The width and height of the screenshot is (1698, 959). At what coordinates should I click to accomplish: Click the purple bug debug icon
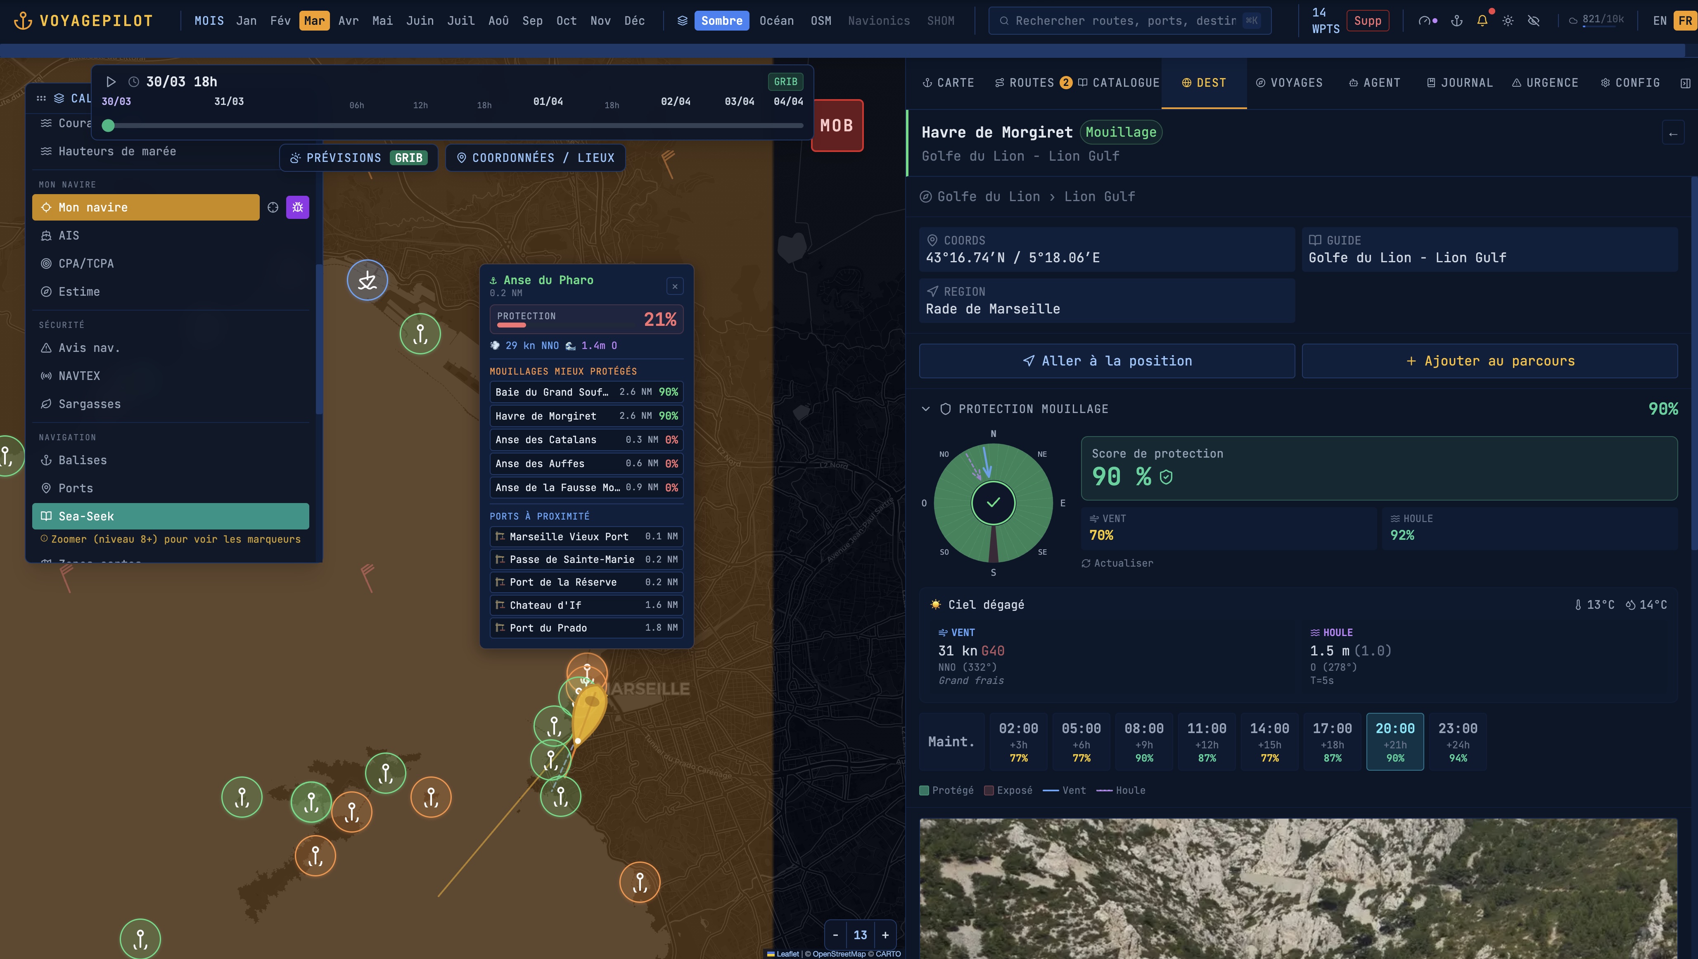[297, 208]
